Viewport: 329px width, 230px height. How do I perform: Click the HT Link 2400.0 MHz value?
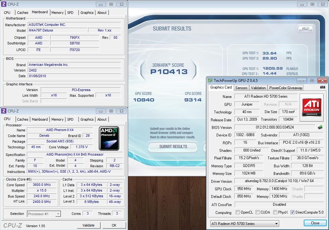(x=42, y=202)
